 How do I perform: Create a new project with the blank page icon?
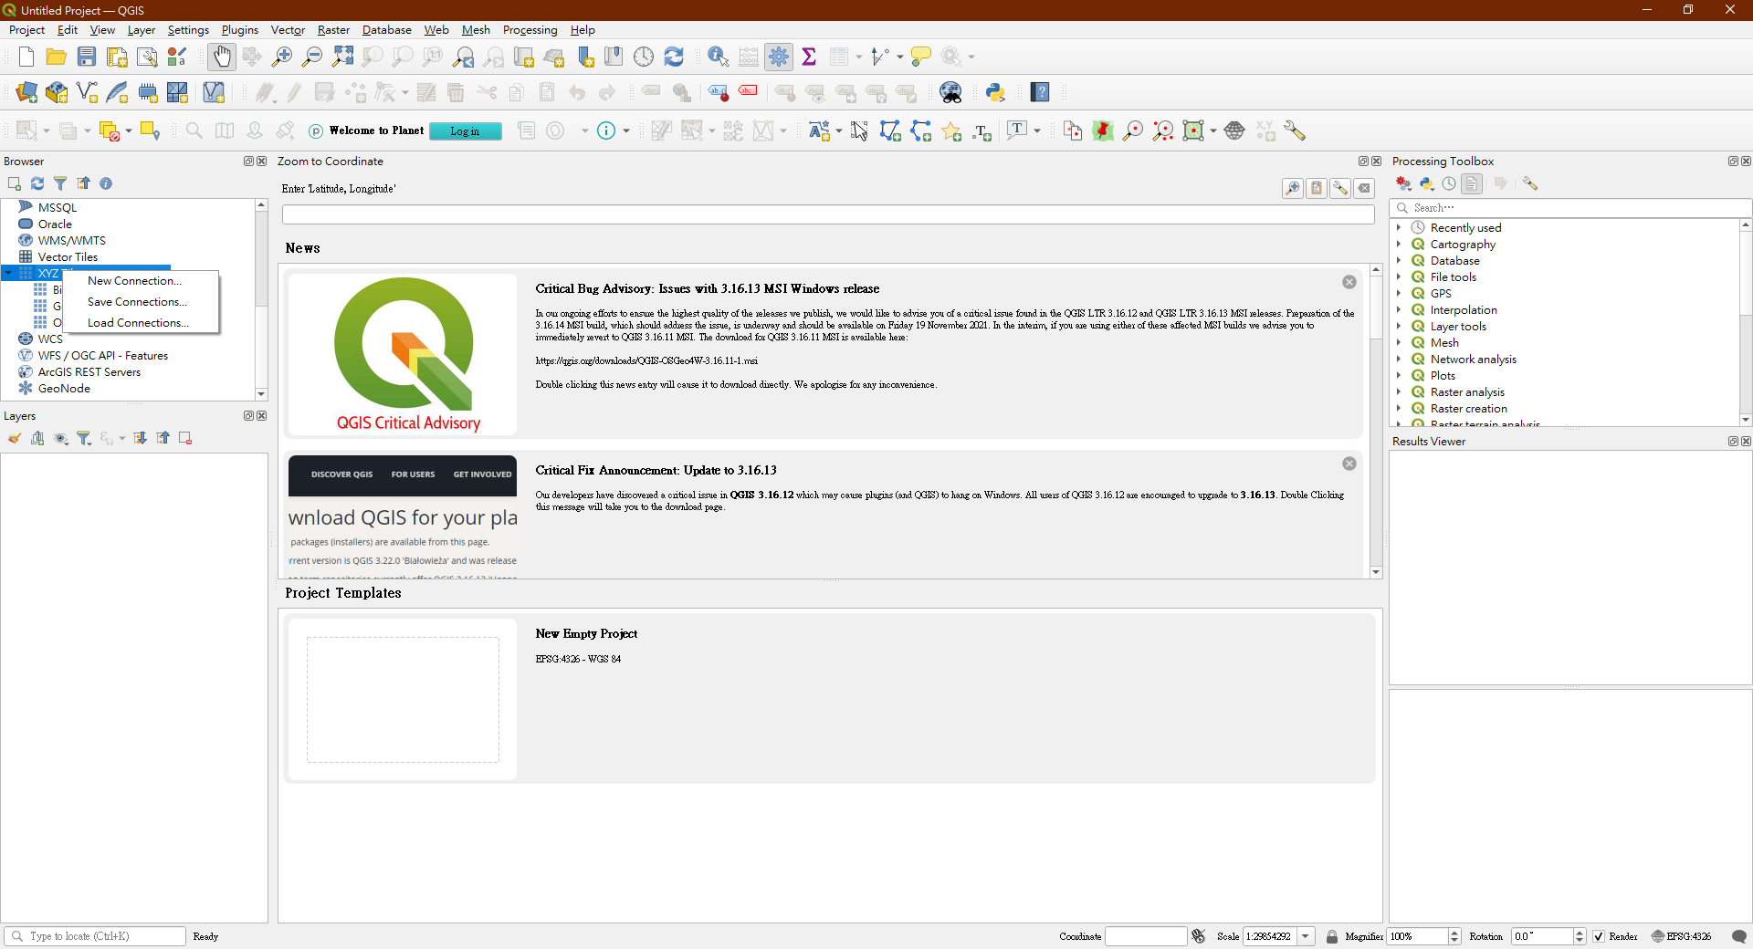[x=26, y=57]
